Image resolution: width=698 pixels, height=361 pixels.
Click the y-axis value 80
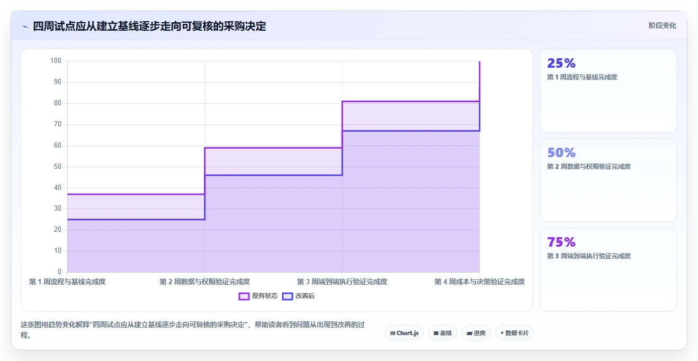[57, 103]
